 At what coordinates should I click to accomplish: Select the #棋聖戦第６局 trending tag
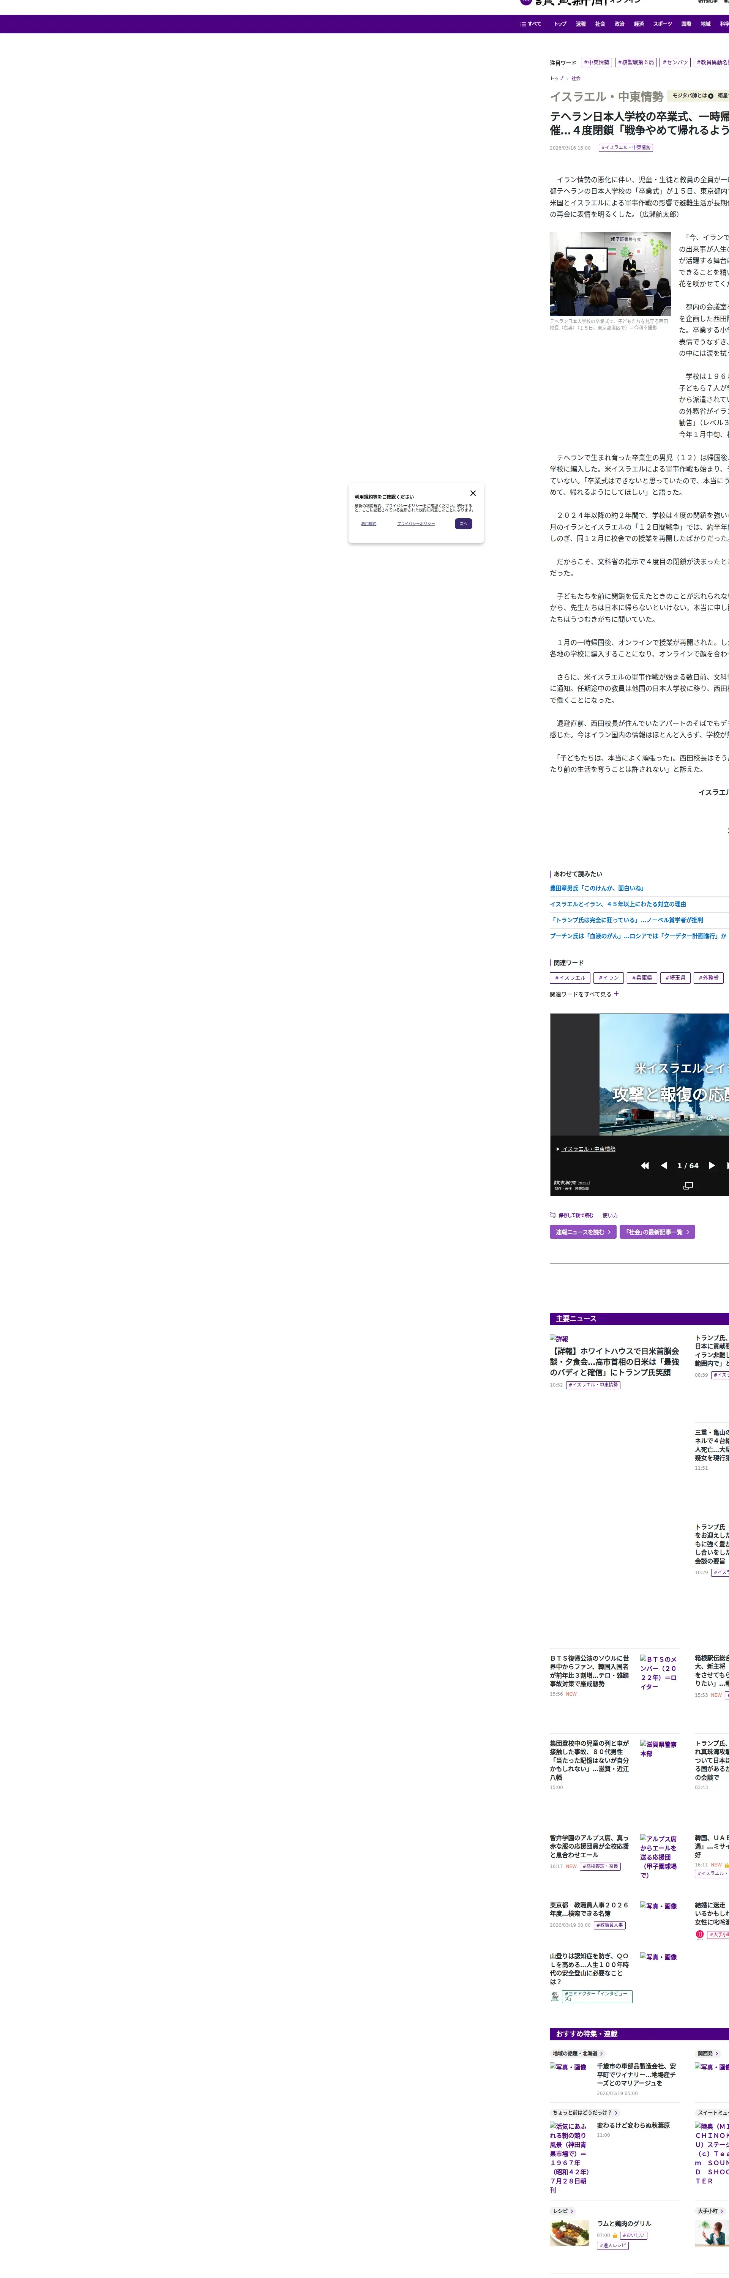[636, 63]
